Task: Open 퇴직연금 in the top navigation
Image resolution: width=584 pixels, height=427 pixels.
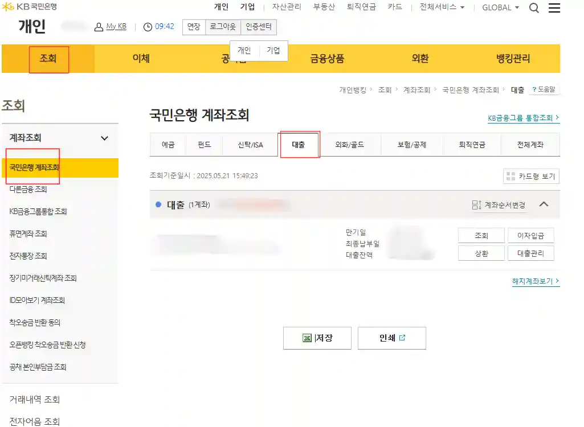Action: [361, 7]
